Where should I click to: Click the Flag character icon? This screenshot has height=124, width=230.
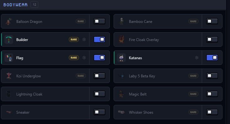9,58
